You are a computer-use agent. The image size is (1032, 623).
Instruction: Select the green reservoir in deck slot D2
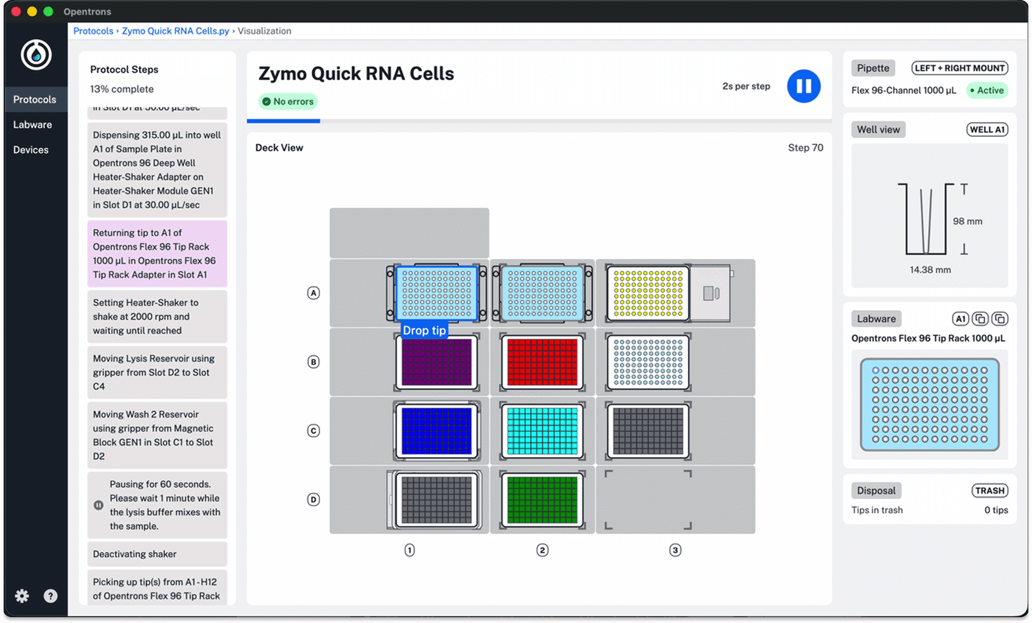click(542, 500)
